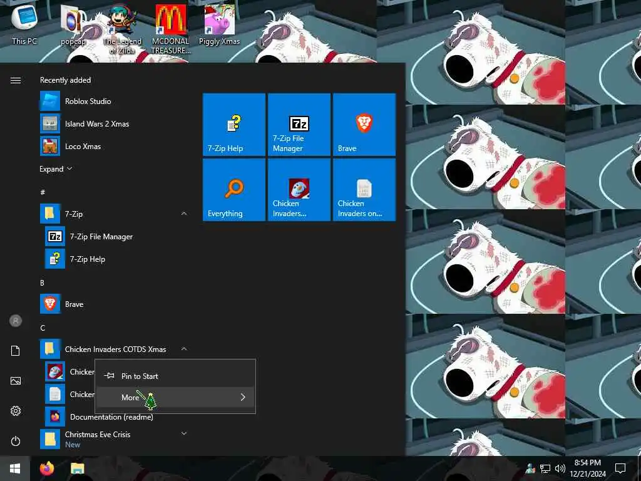Screen dimensions: 641x481
Task: Click the Recently added heading
Action: [65, 80]
